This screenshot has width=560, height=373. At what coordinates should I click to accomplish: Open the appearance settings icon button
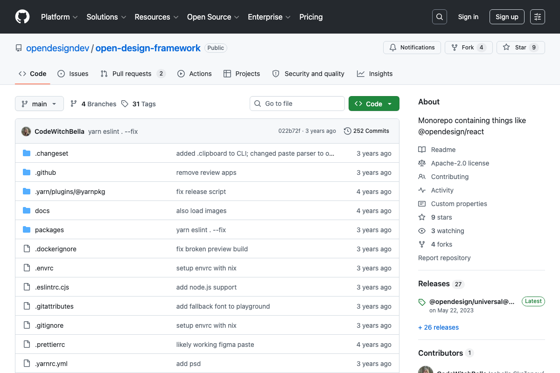coord(538,17)
